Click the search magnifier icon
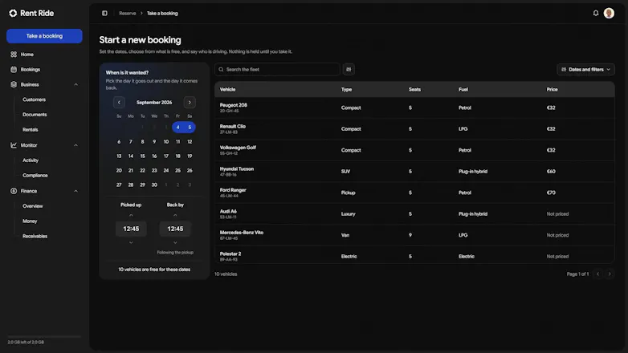 tap(221, 70)
